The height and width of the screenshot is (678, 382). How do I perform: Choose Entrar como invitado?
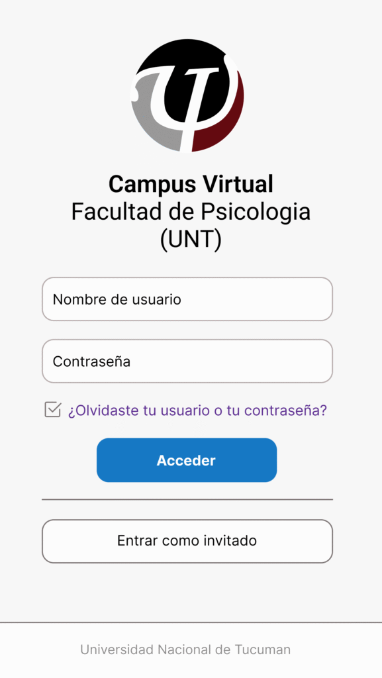187,541
